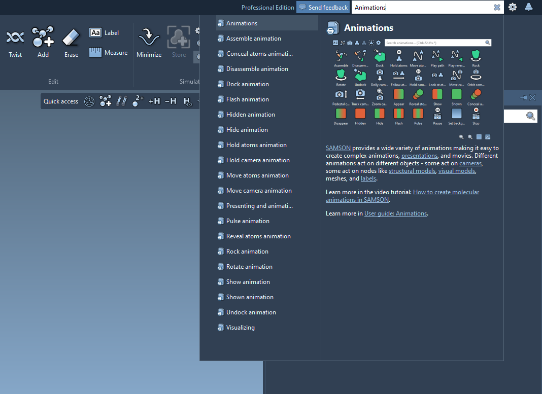Open the User guide: Animations link
Viewport: 542px width, 394px height.
point(395,213)
